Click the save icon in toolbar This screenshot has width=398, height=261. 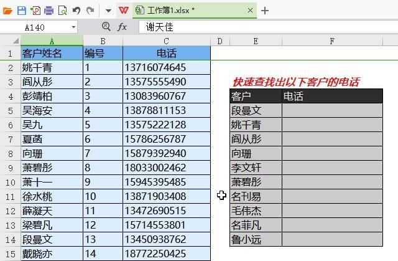(21, 11)
